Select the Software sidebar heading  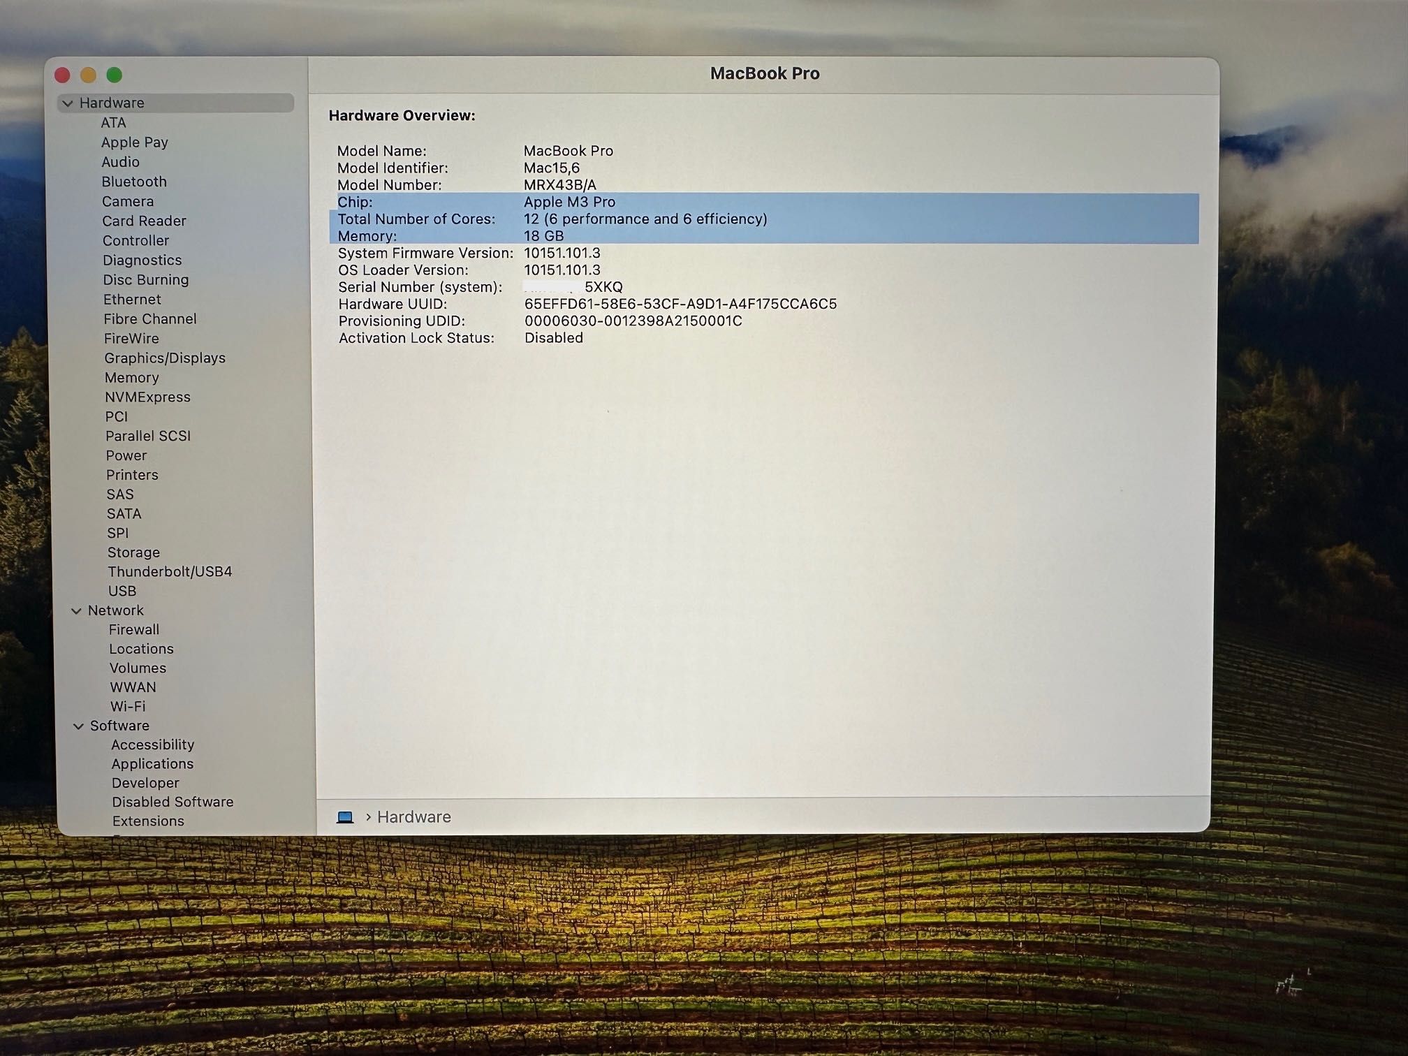[x=119, y=726]
